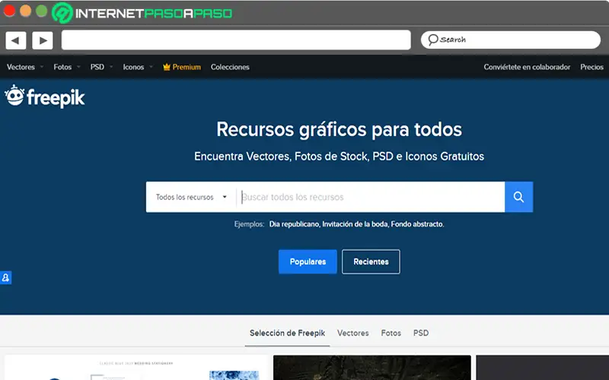Open PSD in the top navigation
This screenshot has height=380, width=609.
97,67
